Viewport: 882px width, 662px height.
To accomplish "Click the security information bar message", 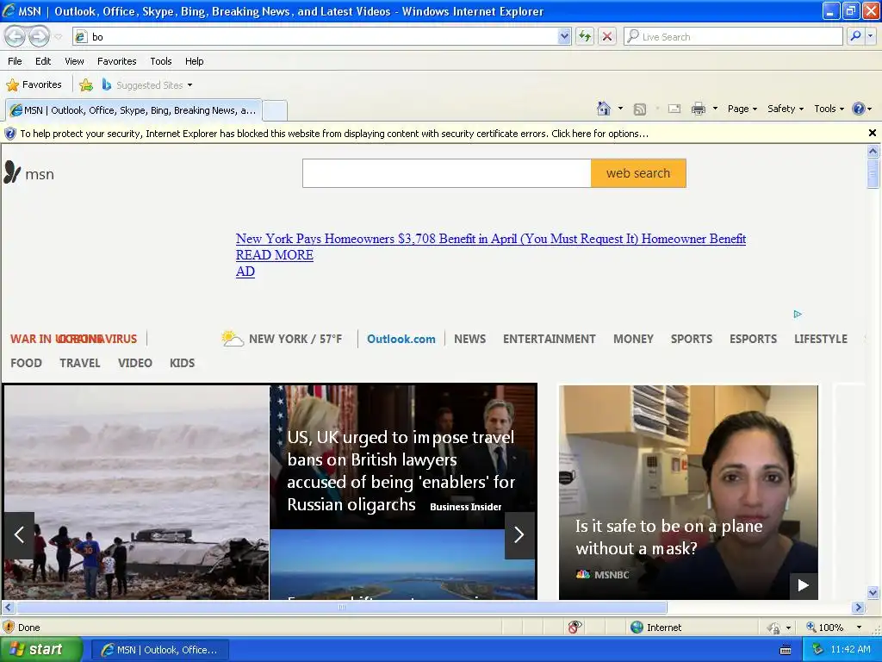I will 334,134.
